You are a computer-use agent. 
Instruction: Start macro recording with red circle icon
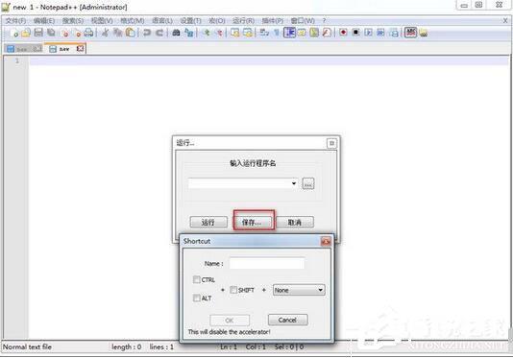pyautogui.click(x=343, y=33)
